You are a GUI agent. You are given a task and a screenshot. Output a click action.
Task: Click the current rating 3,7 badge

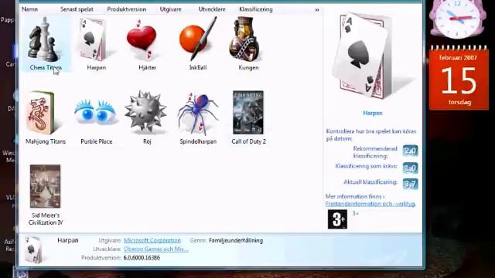point(411,184)
